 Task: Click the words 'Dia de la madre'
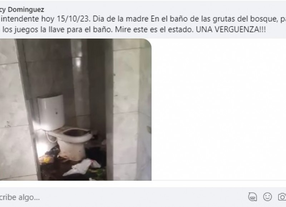click(x=120, y=19)
